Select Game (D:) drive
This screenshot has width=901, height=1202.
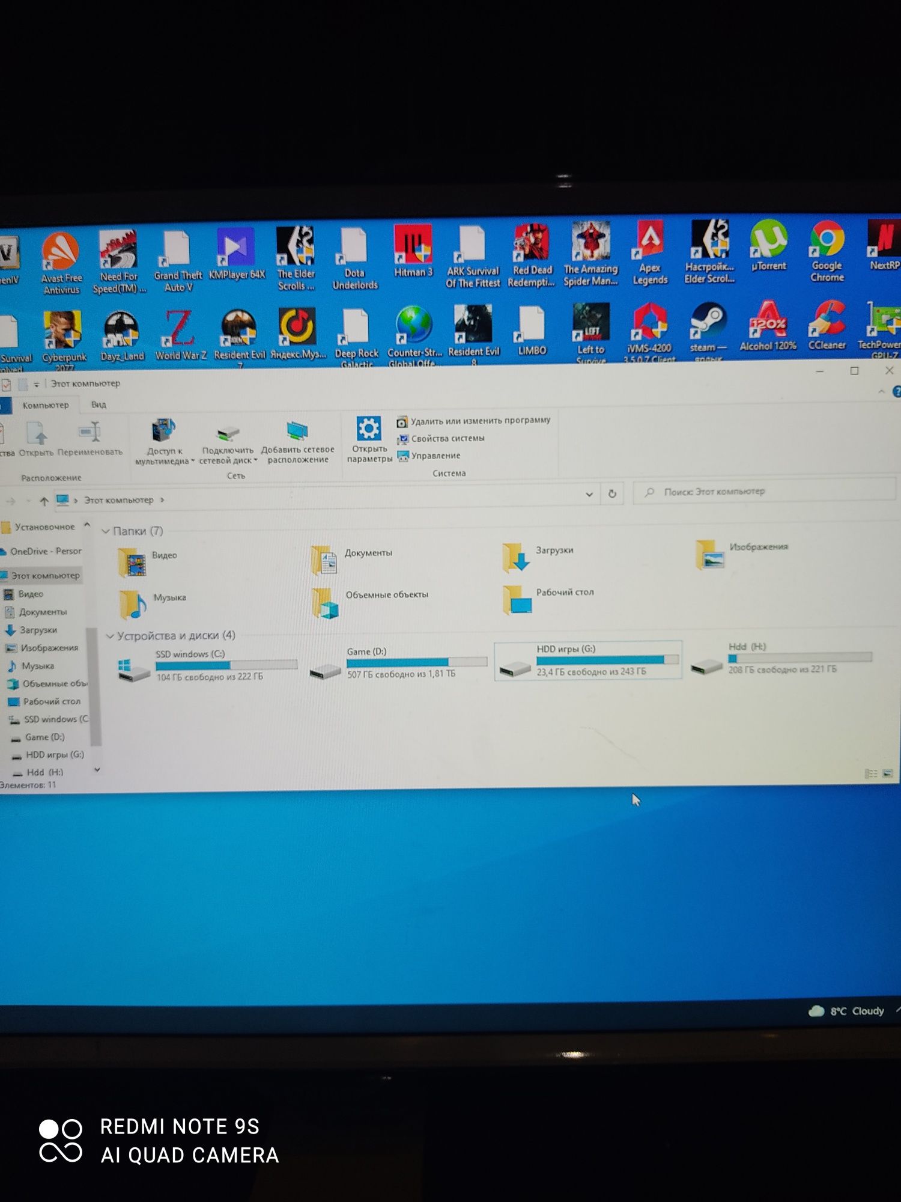click(x=398, y=664)
